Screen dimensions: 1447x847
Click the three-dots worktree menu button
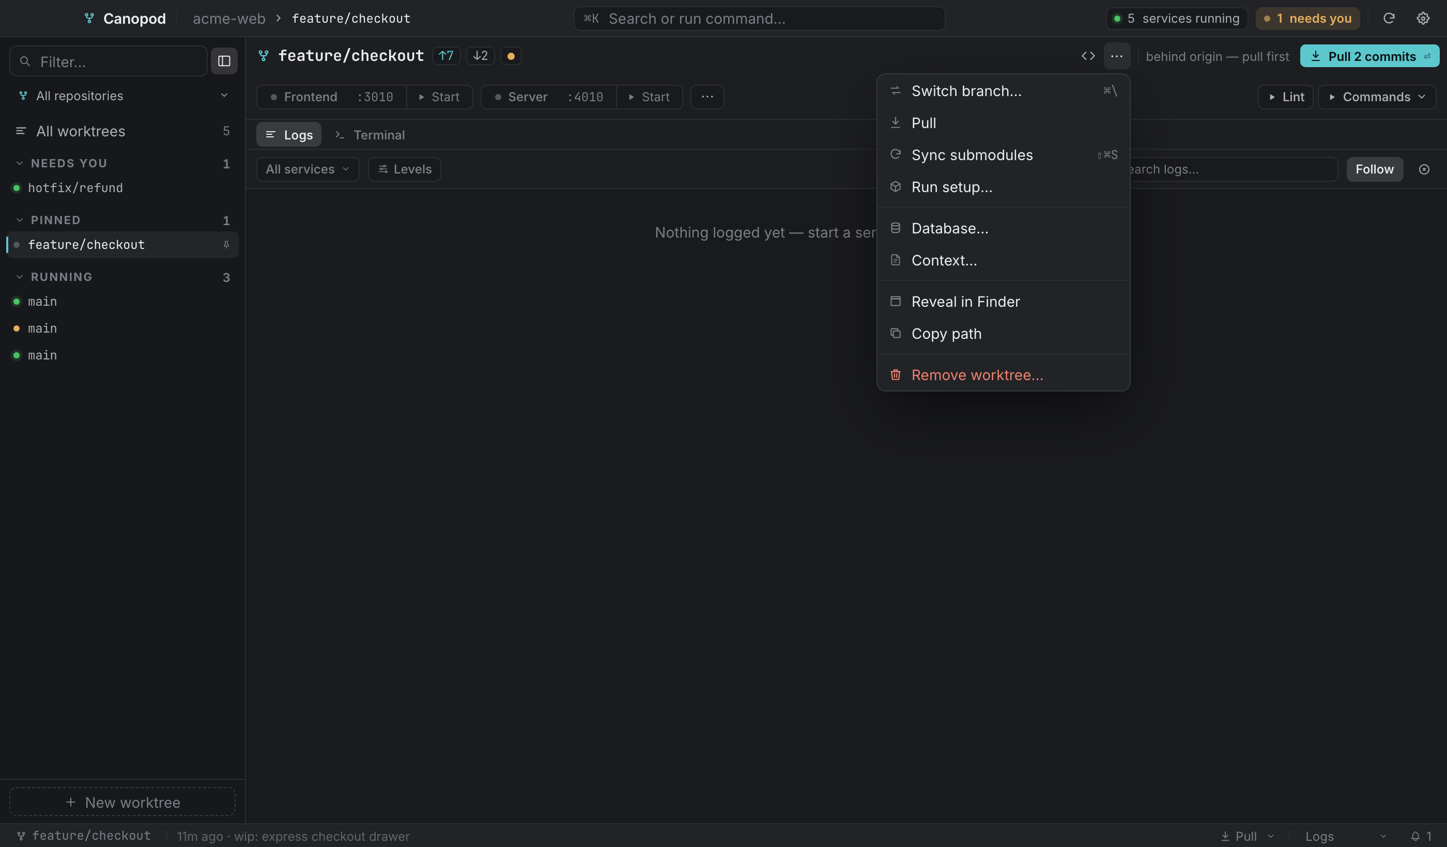click(1117, 56)
